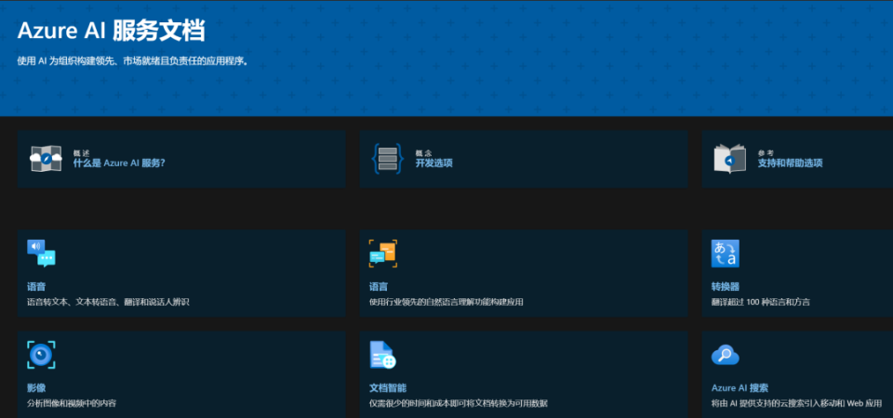893x418 pixels.
Task: Open the 文档智能 service link
Action: coord(388,388)
